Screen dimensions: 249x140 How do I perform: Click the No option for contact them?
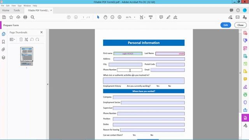coord(152,135)
